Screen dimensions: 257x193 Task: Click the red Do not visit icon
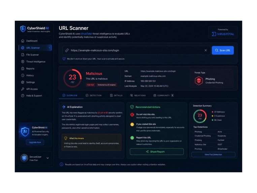pyautogui.click(x=132, y=115)
